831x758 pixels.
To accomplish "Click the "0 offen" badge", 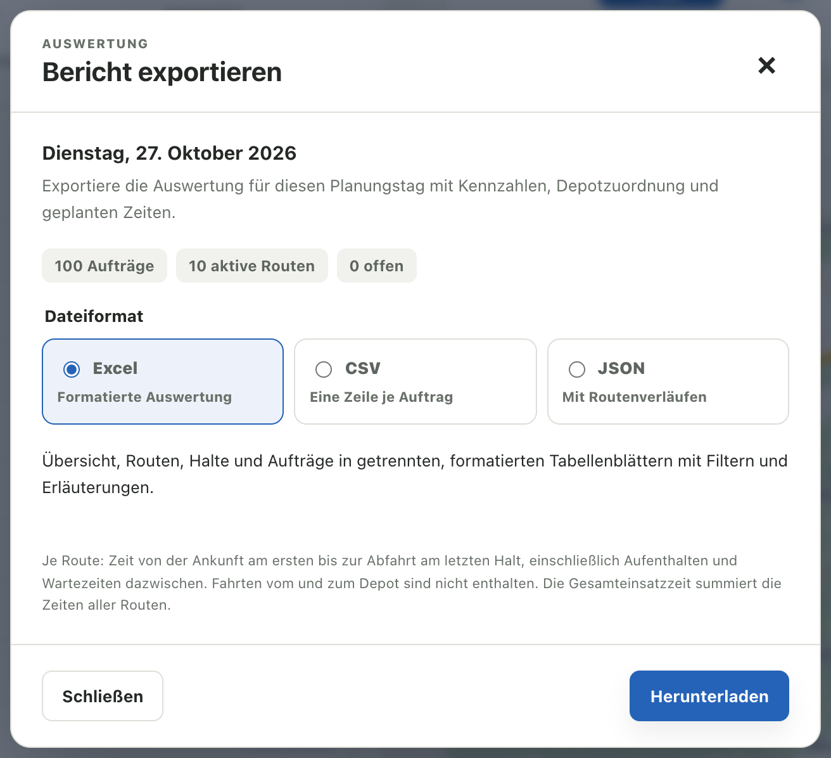I will (x=377, y=266).
